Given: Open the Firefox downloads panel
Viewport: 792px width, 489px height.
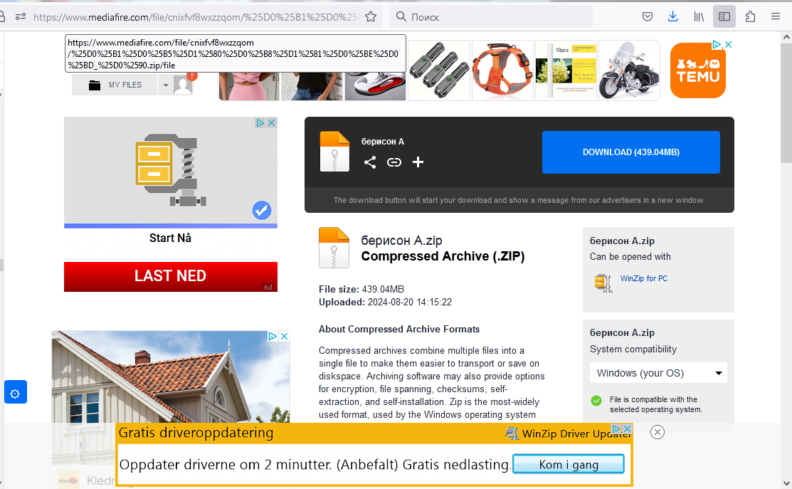Looking at the screenshot, I should [672, 16].
